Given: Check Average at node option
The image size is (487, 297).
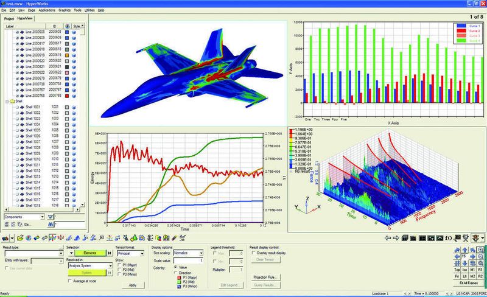Looking at the screenshot, I should click(69, 281).
